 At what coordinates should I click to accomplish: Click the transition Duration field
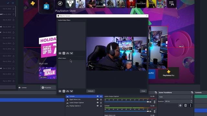click(178, 101)
